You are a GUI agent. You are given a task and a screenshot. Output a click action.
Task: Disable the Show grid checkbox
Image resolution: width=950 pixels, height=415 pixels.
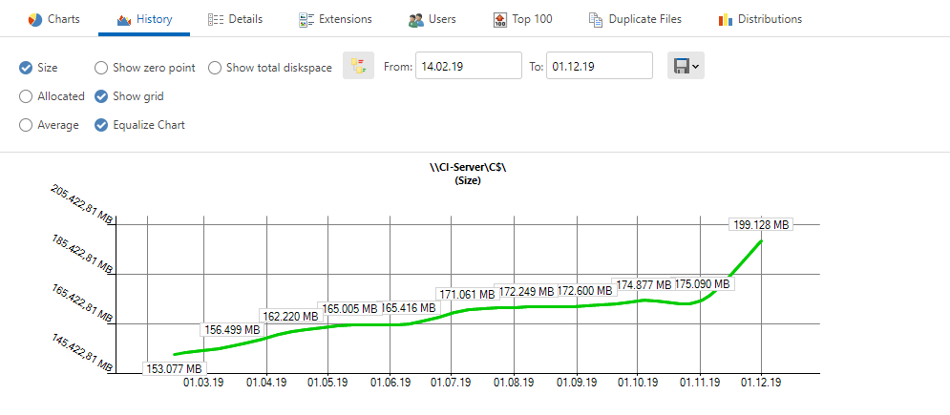tap(101, 96)
